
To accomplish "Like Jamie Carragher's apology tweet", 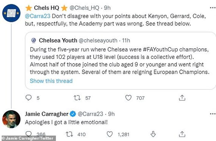I will pyautogui.click(x=110, y=134).
